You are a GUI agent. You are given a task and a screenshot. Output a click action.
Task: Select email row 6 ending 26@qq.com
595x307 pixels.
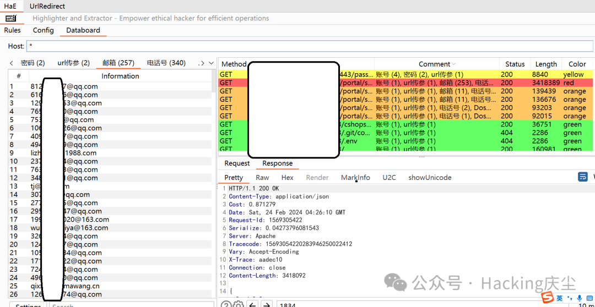tap(110, 128)
